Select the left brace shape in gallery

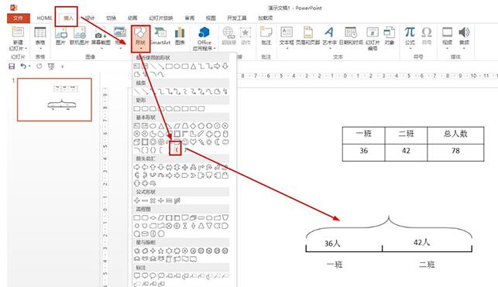pyautogui.click(x=177, y=149)
